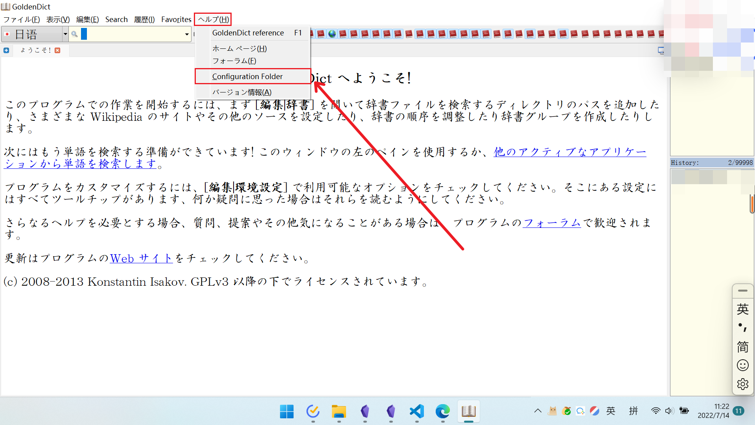The image size is (755, 425).
Task: Open GoldenDict book icon on taskbar
Action: (469, 411)
